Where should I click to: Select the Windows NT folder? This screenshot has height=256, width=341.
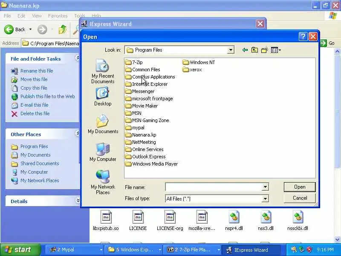pos(199,62)
